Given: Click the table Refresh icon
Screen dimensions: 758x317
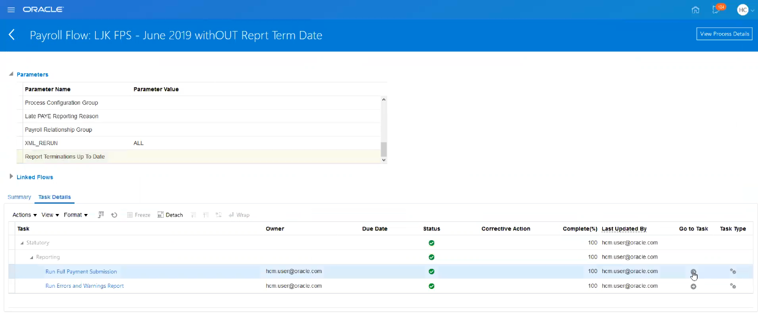Looking at the screenshot, I should [x=114, y=215].
